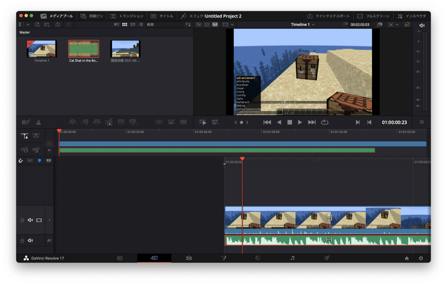
Task: Toggle timeline snapping magnet
Action: point(21,160)
